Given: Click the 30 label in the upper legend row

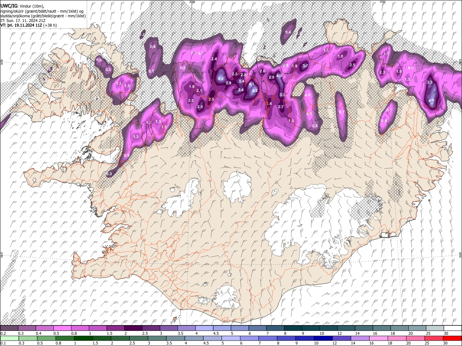Looking at the screenshot, I should pos(446,333).
